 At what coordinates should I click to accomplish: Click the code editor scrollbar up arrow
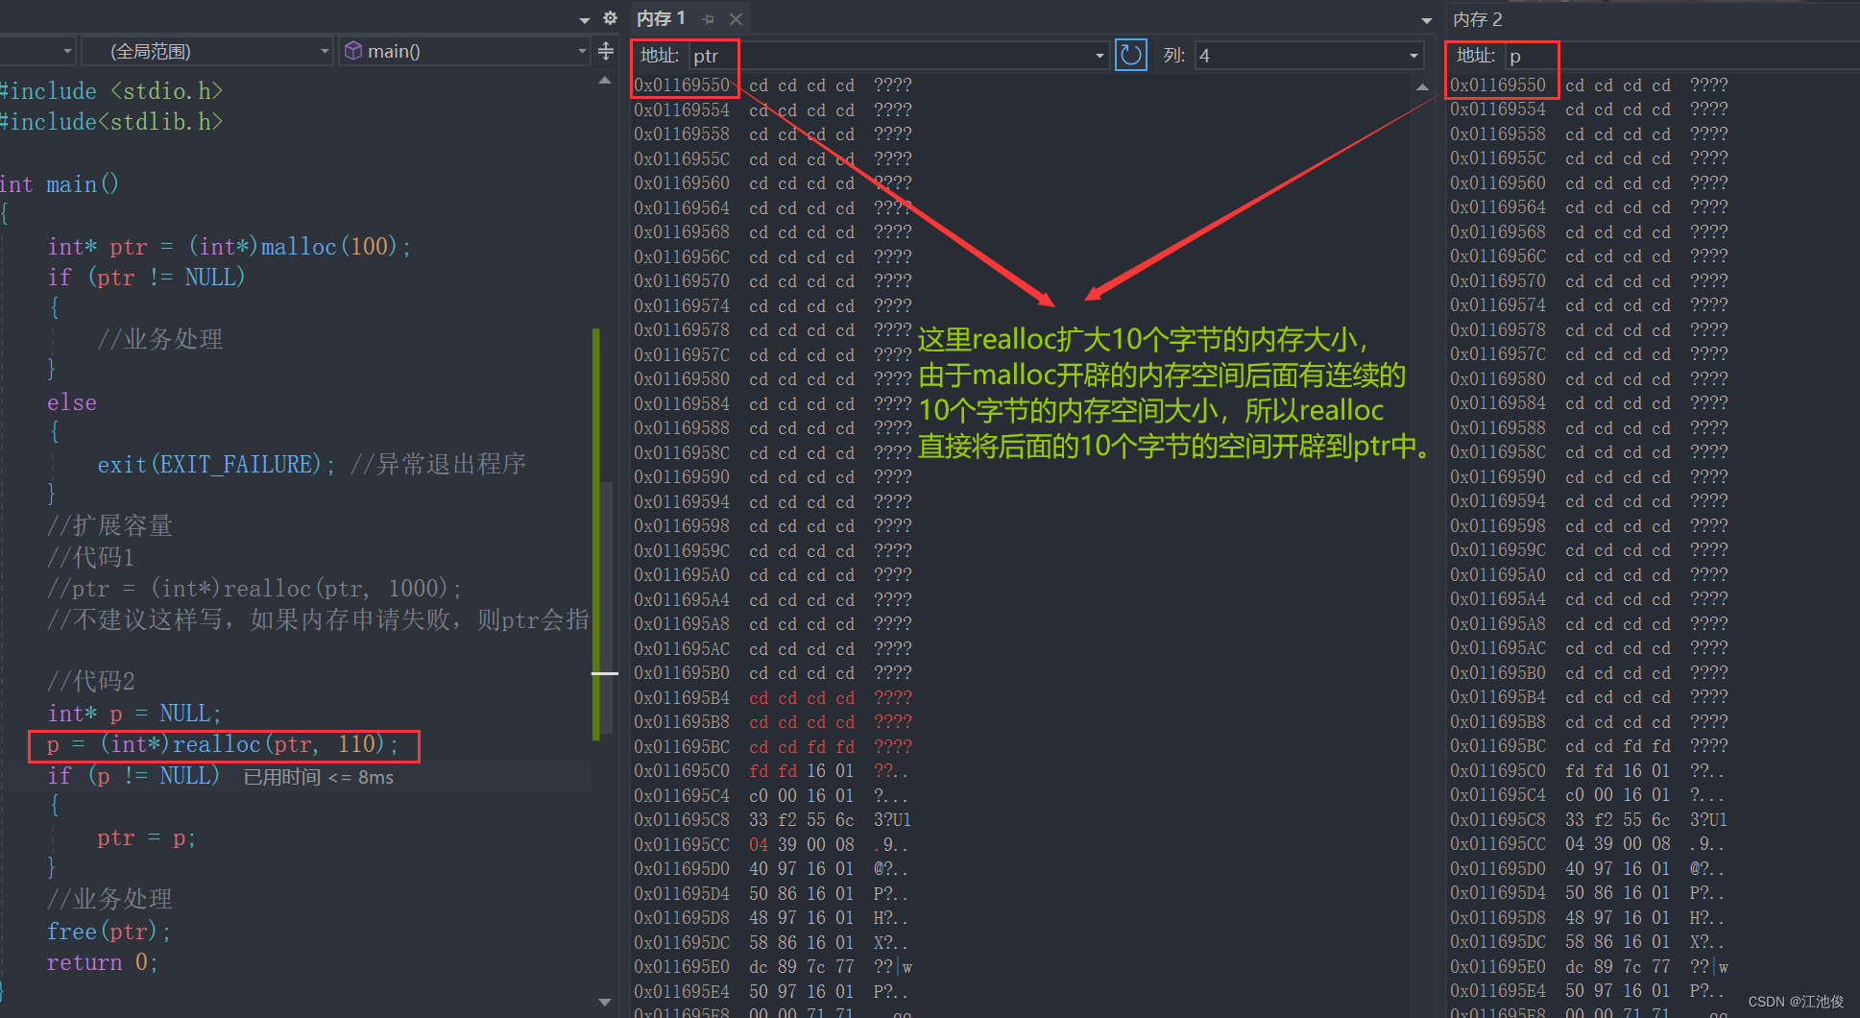(x=605, y=81)
